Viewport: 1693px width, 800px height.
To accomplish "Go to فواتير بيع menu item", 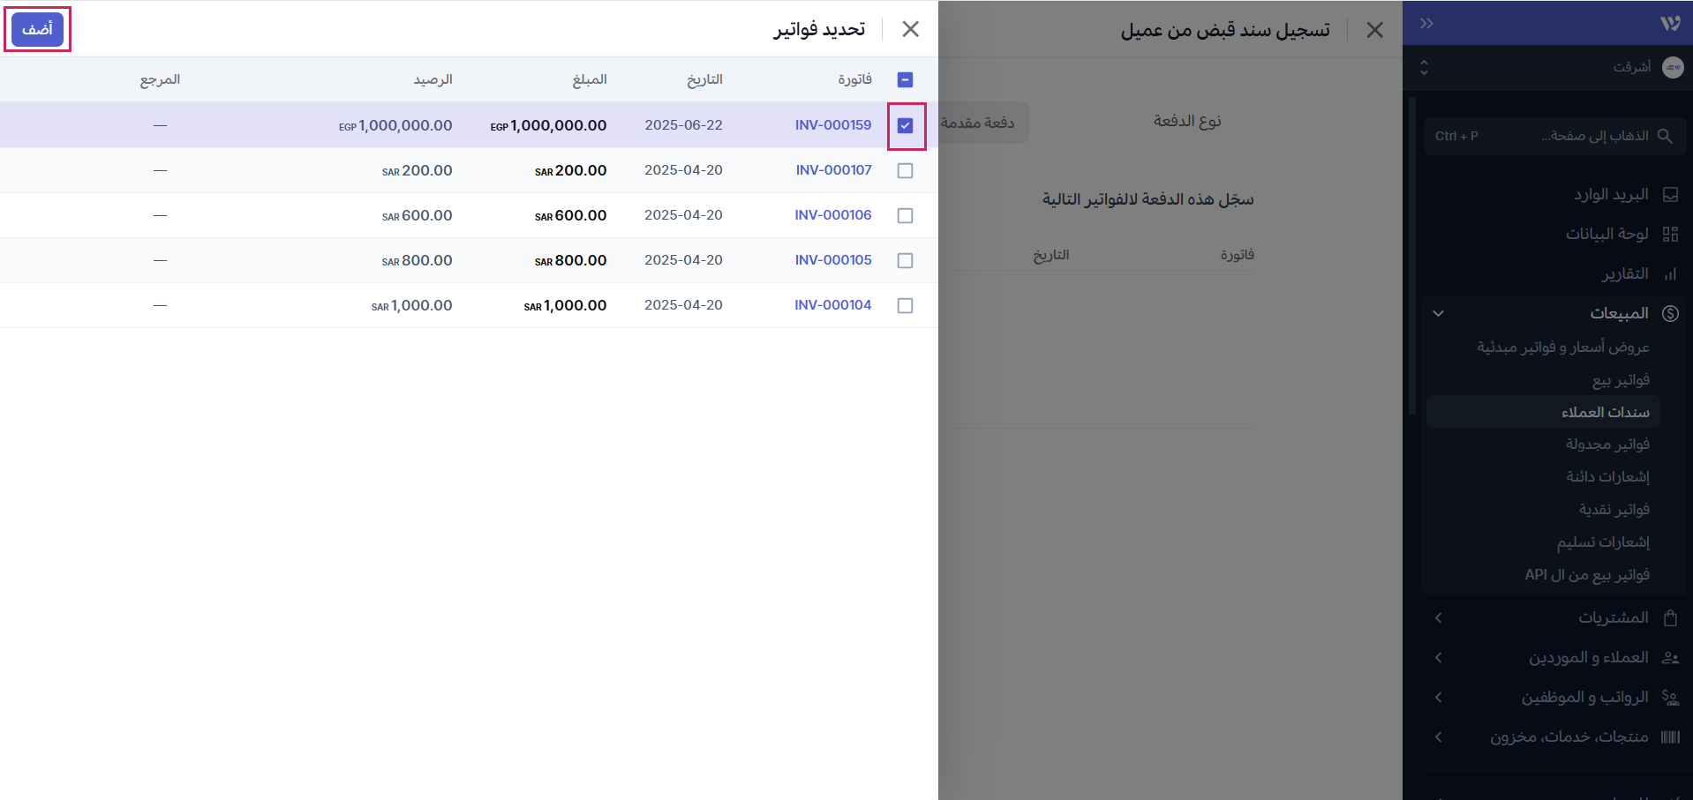I will pyautogui.click(x=1621, y=379).
